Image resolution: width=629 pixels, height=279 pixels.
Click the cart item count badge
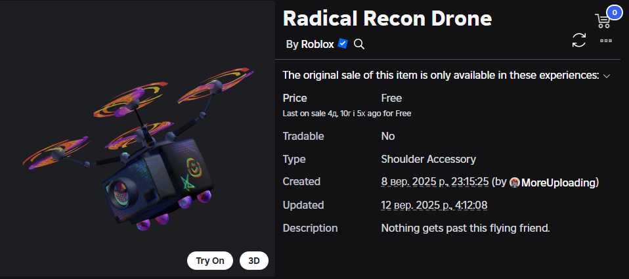click(614, 12)
